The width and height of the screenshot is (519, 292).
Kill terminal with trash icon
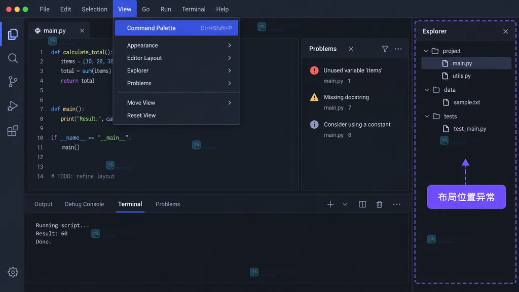[379, 205]
